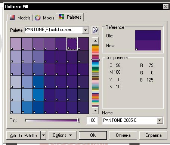Viewport: 170px width, 145px height.
Task: Click the Отмена cancel button
Action: [x=123, y=135]
